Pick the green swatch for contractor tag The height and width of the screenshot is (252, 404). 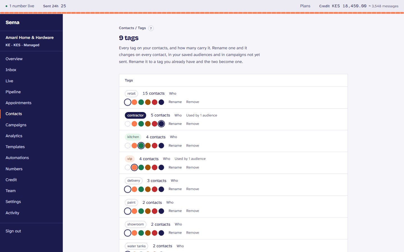pos(141,124)
